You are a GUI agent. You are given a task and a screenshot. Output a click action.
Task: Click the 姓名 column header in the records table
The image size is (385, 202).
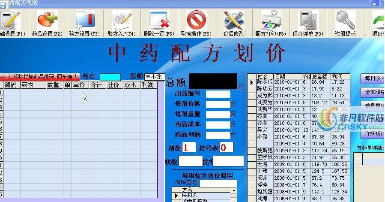pos(265,76)
